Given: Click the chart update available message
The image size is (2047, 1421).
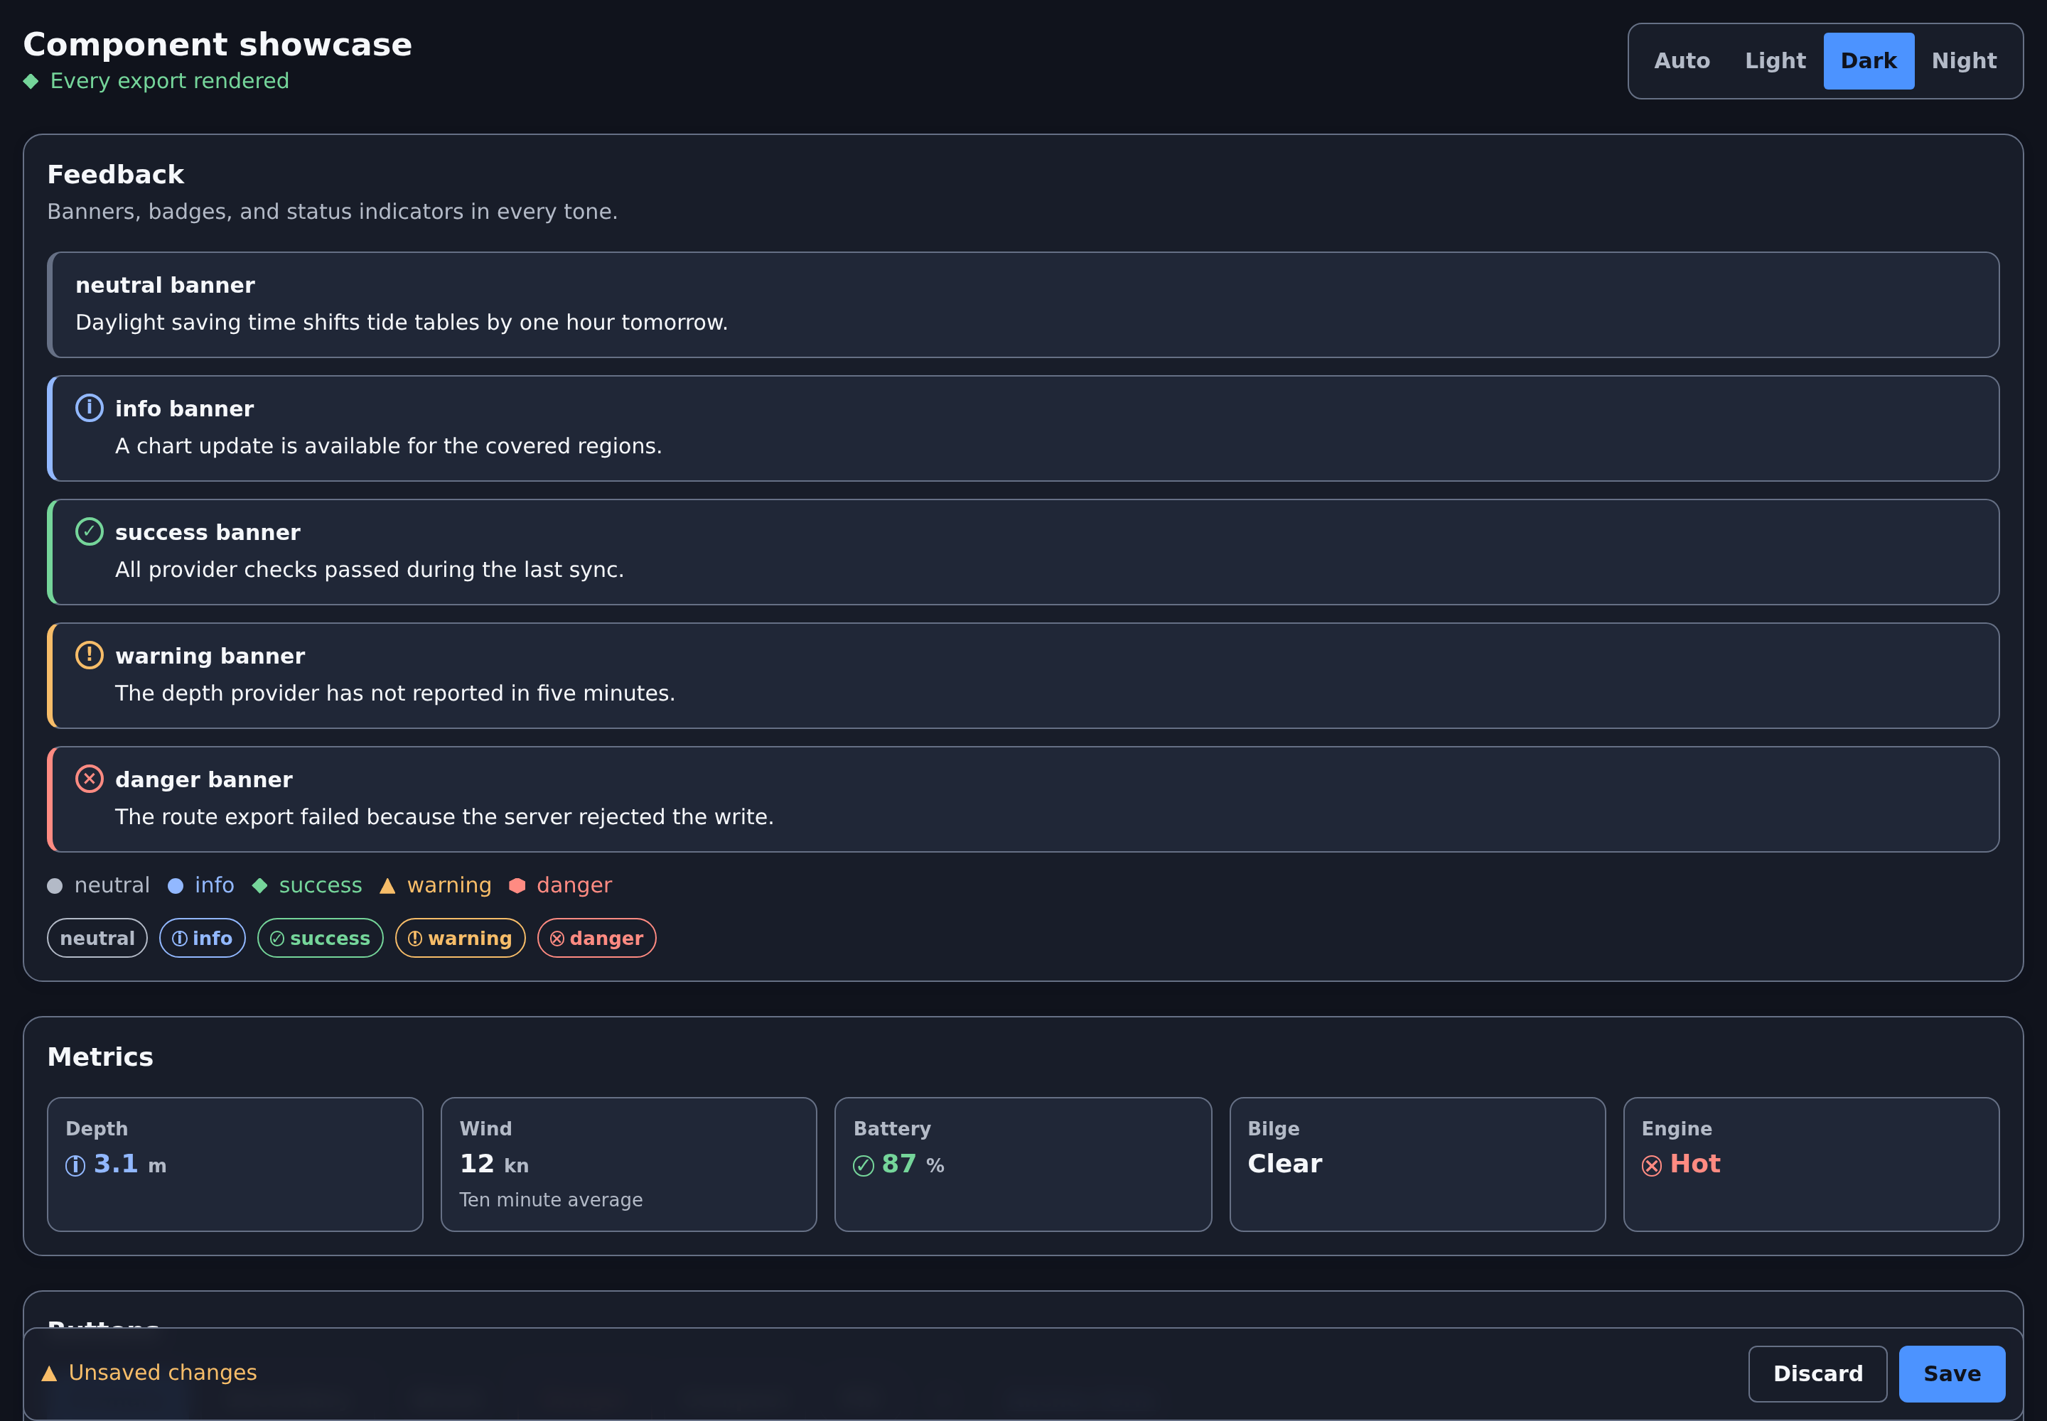Looking at the screenshot, I should pyautogui.click(x=388, y=446).
